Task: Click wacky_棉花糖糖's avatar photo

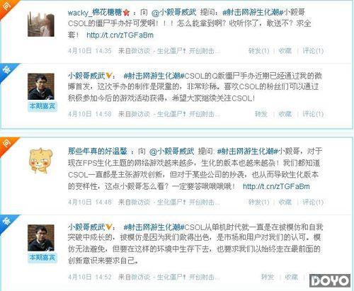Action: click(41, 24)
